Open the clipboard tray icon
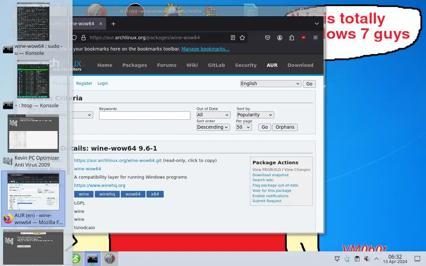The image size is (426, 266). click(357, 259)
